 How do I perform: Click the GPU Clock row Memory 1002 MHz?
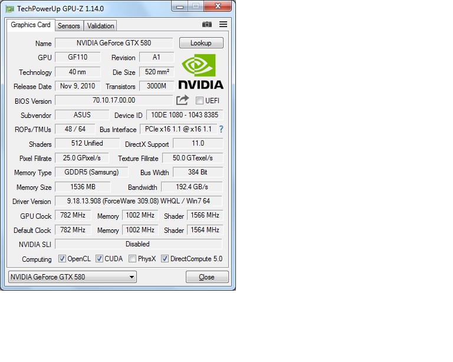click(140, 215)
